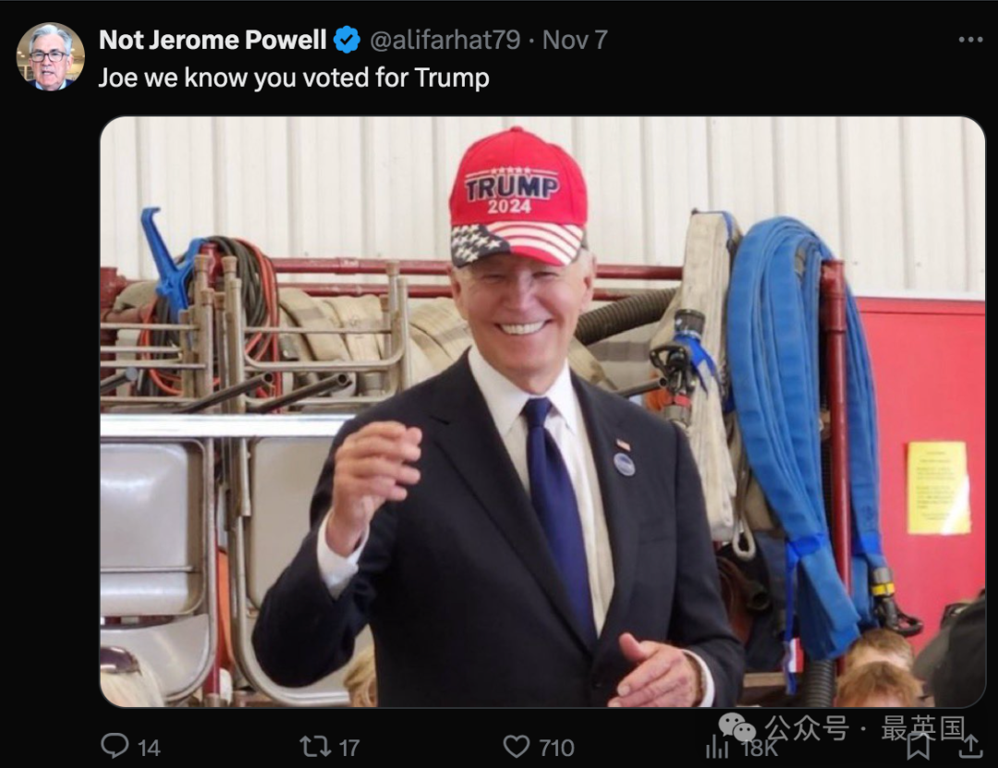The width and height of the screenshot is (998, 768).
Task: Like the tweet with the heart icon
Action: (517, 746)
